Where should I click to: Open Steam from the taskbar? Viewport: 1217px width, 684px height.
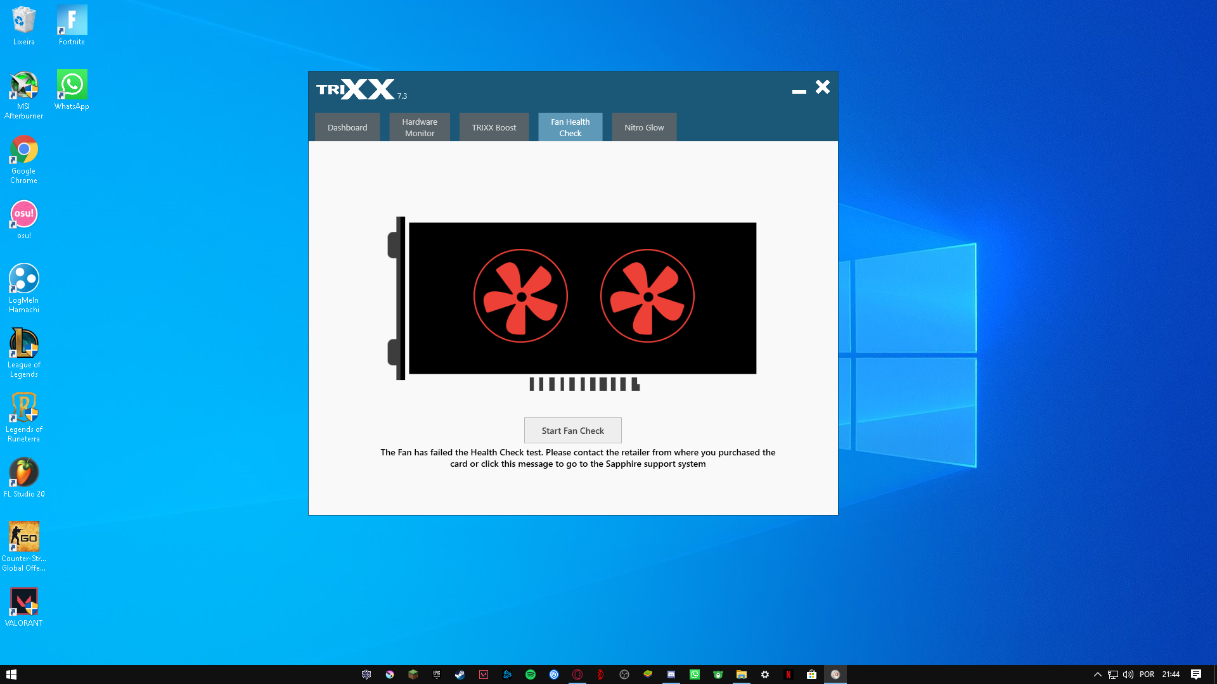click(x=460, y=674)
